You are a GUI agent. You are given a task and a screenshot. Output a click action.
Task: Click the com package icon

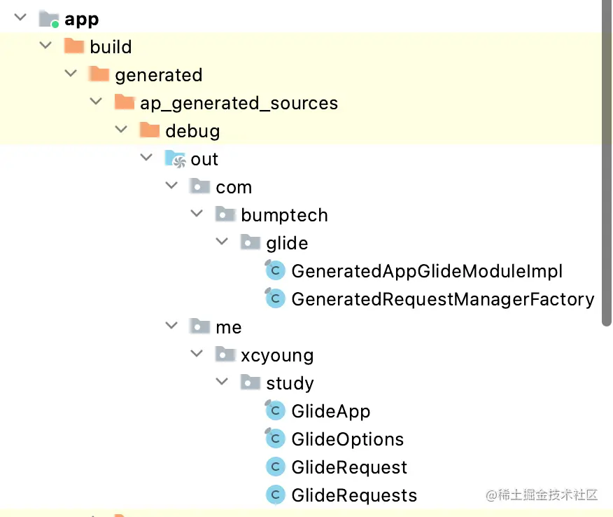click(x=199, y=186)
